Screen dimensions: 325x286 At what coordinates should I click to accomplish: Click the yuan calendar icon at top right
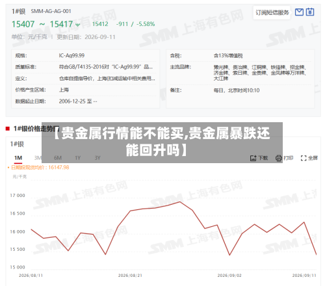point(310,12)
